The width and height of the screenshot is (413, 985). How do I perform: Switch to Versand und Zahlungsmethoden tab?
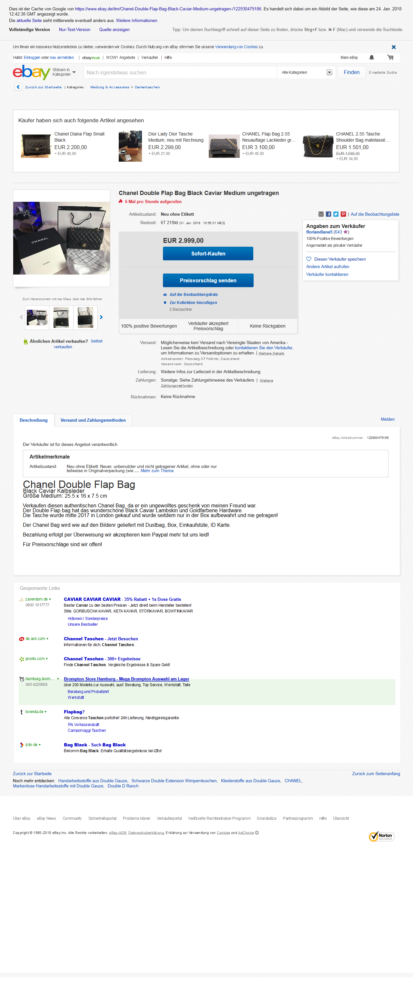(x=93, y=420)
